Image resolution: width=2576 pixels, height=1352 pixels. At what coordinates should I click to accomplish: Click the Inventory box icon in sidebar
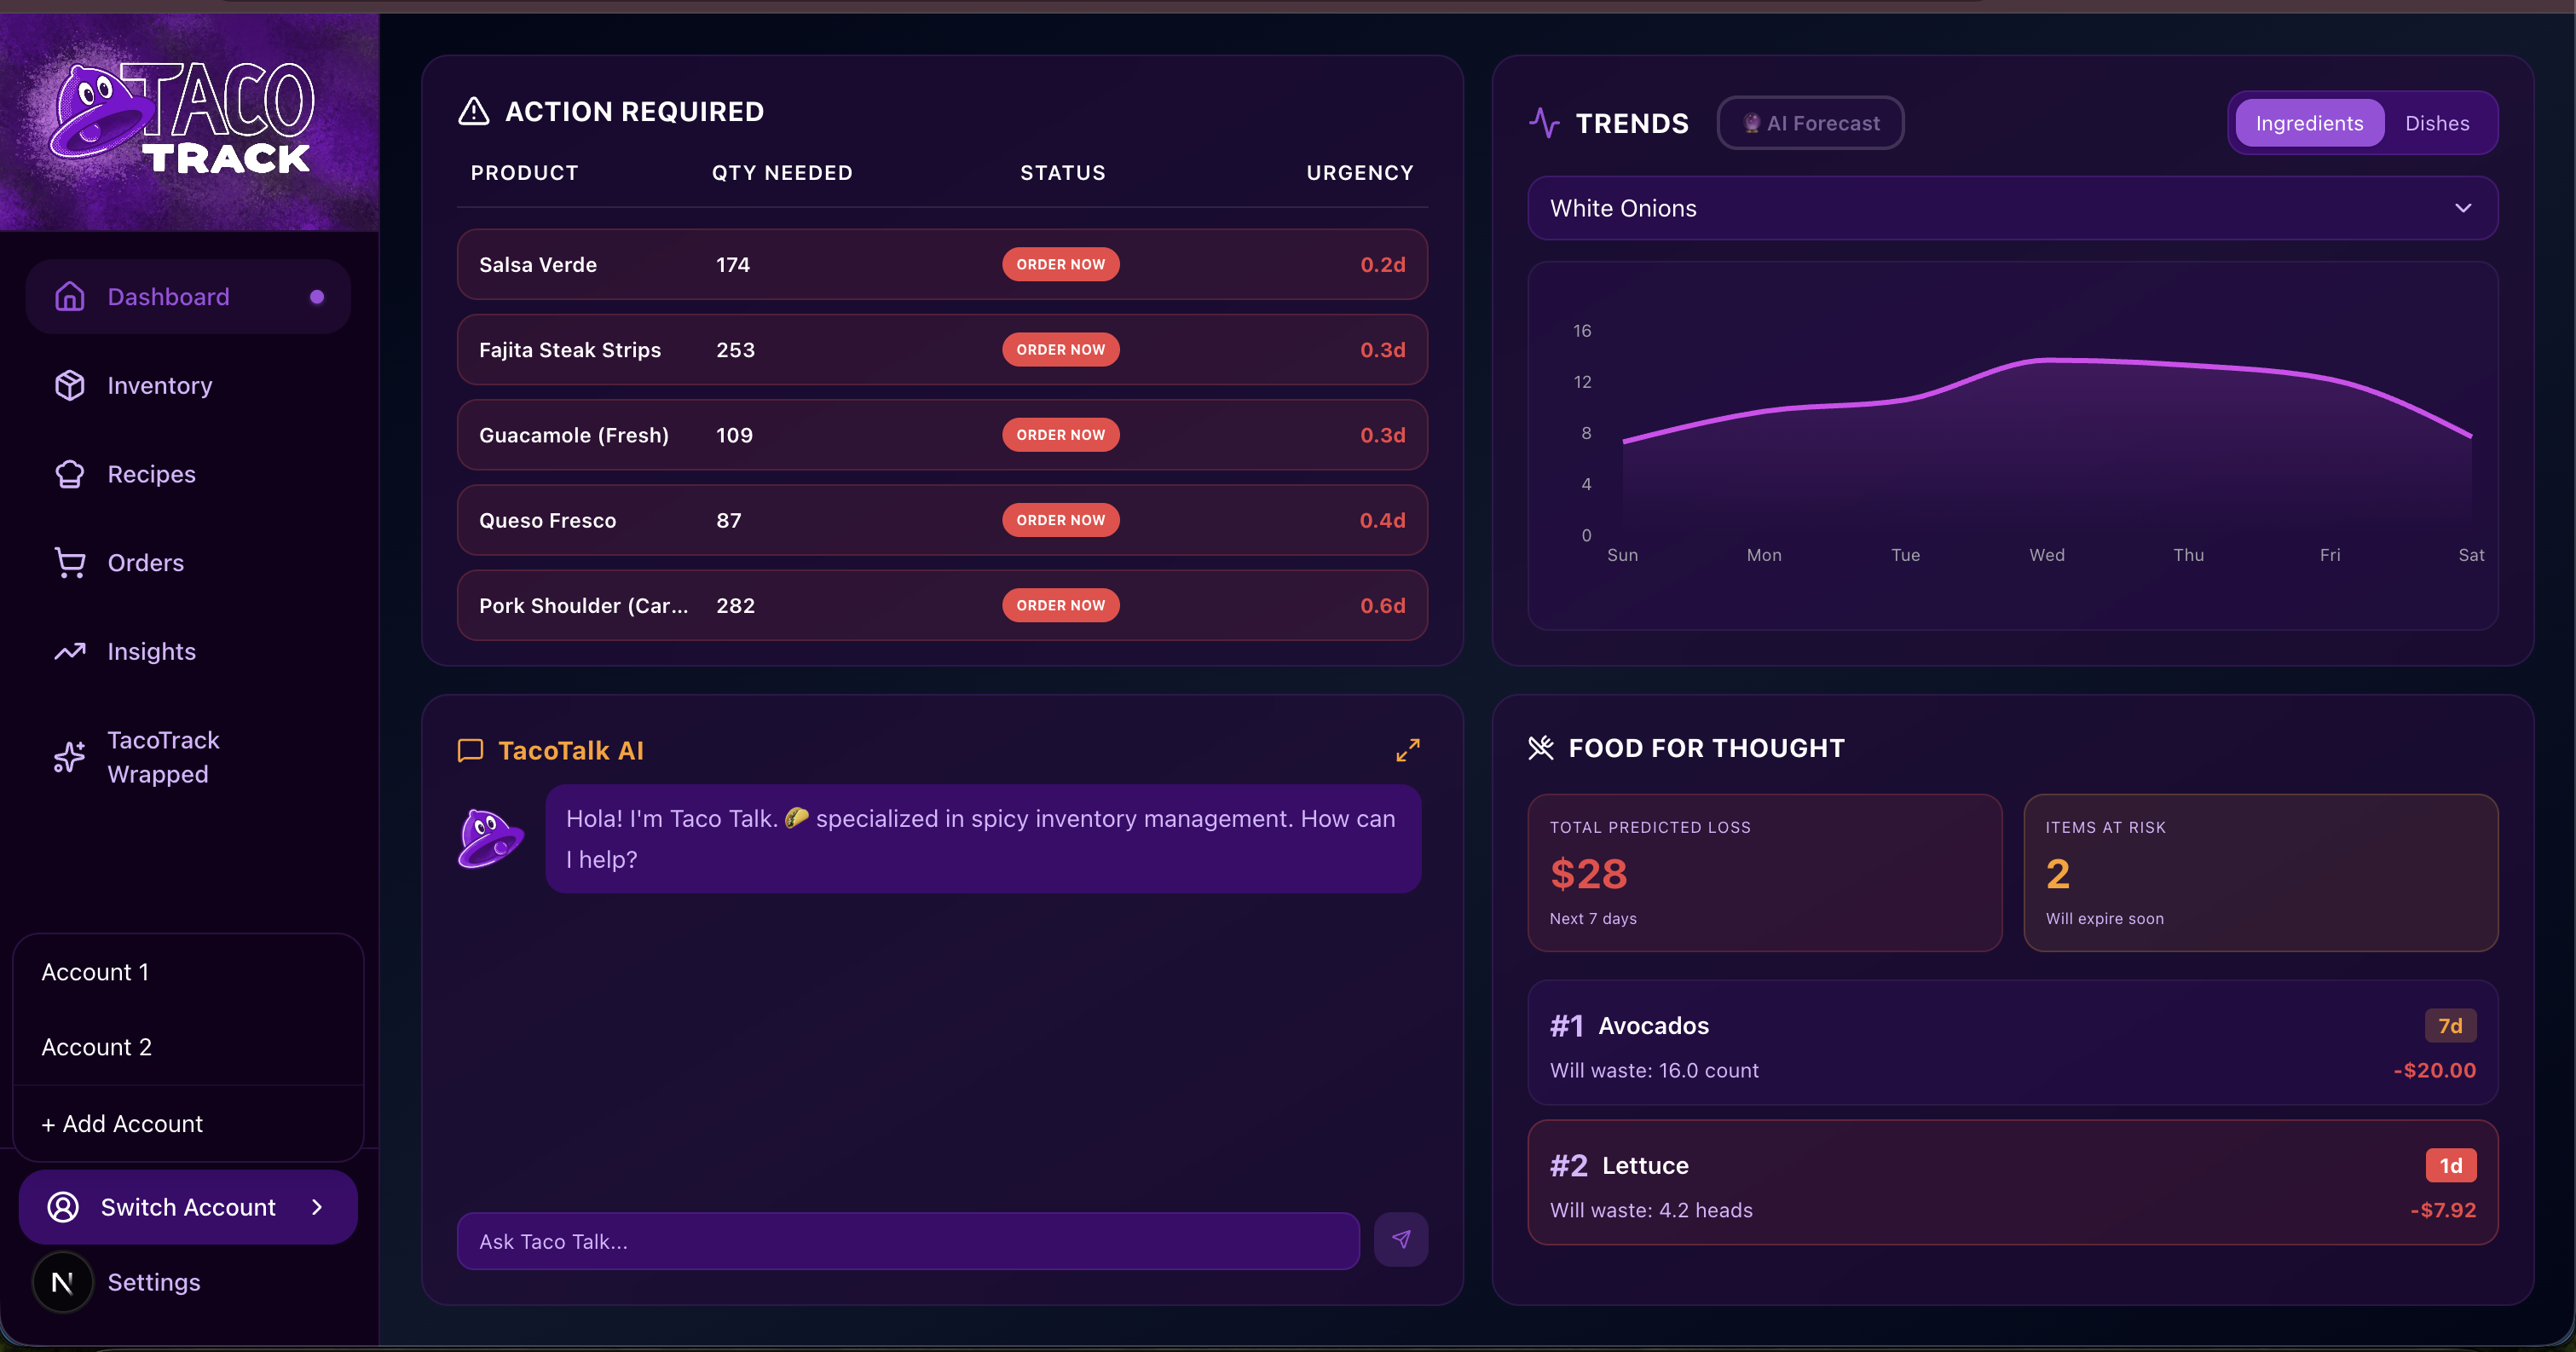pyautogui.click(x=69, y=385)
